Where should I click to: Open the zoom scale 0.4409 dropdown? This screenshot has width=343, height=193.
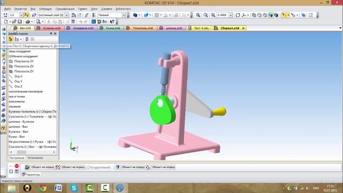coord(230,15)
